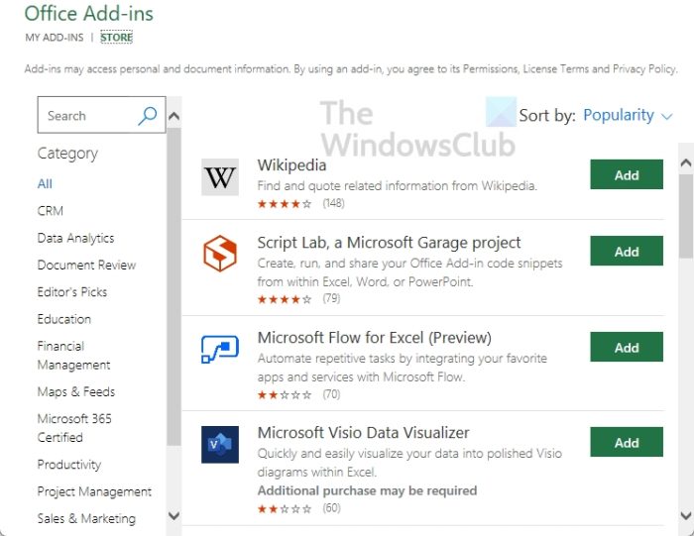Add the Script Lab add-in
Viewport: 694px width, 536px height.
(x=627, y=252)
